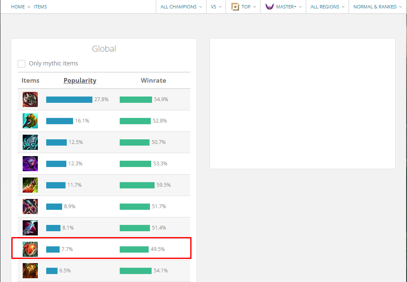Click the item icon with 8.1% popularity
Viewport: 407px width, 282px height.
click(30, 228)
